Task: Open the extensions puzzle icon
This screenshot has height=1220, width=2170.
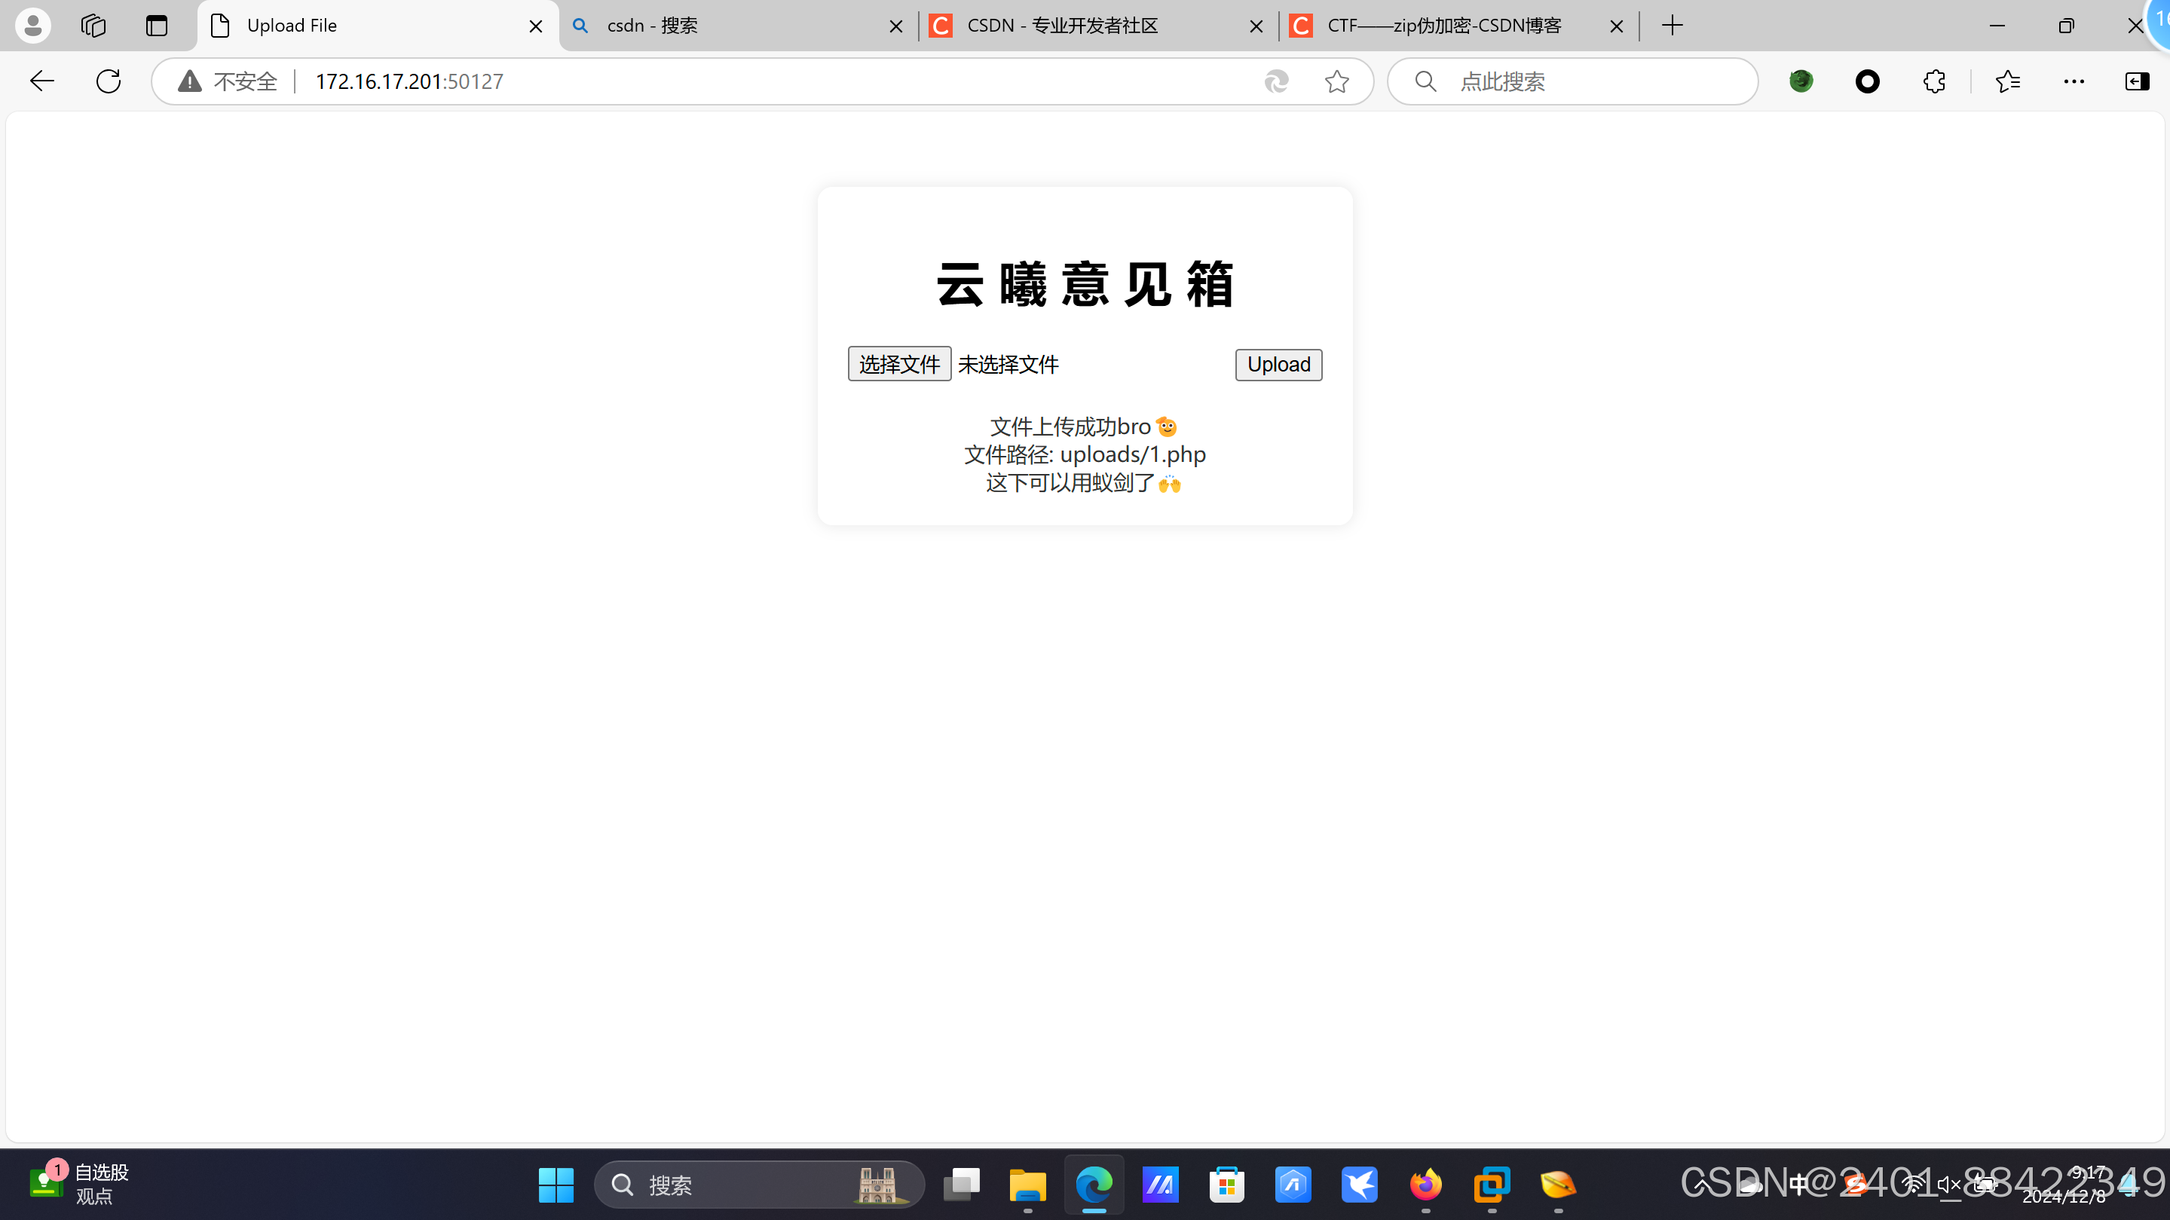Action: coord(1934,81)
